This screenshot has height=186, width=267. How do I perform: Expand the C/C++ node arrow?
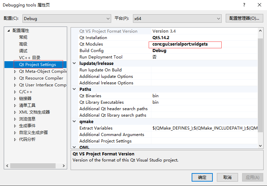tap(15, 92)
